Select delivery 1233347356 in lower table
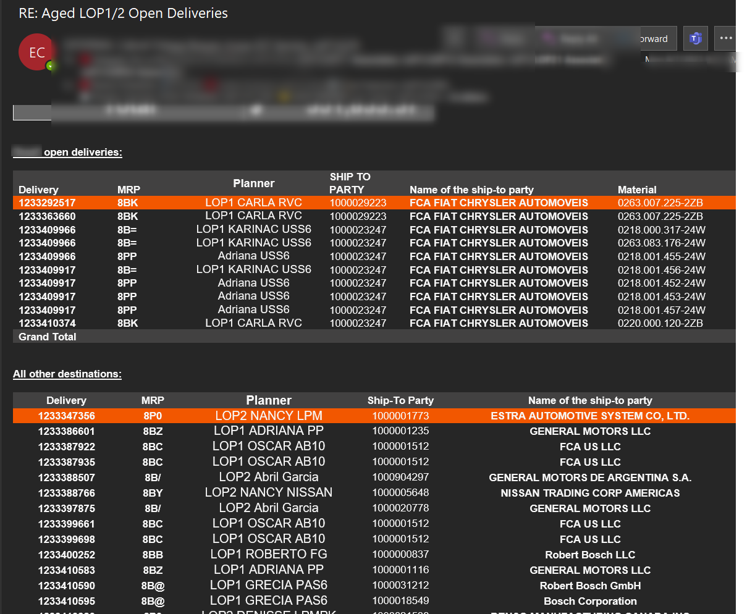The image size is (755, 614). tap(67, 416)
